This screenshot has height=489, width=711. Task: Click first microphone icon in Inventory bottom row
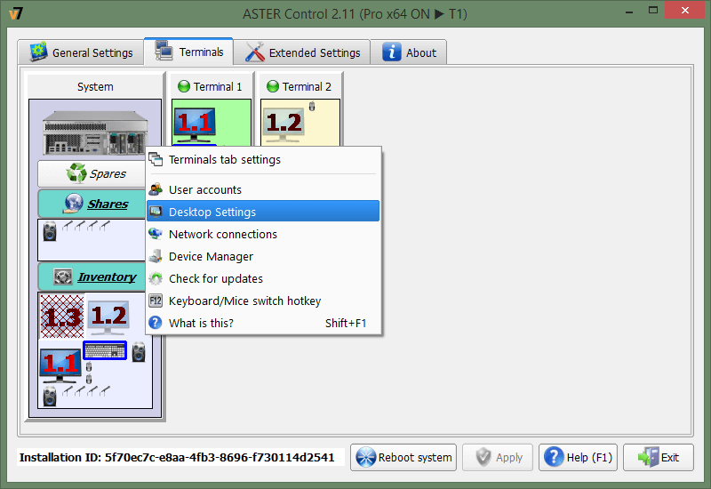click(x=68, y=390)
